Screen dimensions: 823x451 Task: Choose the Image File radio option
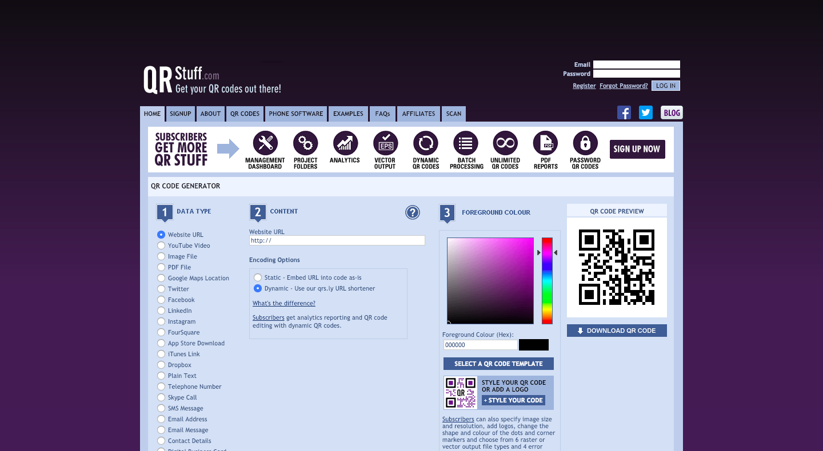pyautogui.click(x=161, y=256)
